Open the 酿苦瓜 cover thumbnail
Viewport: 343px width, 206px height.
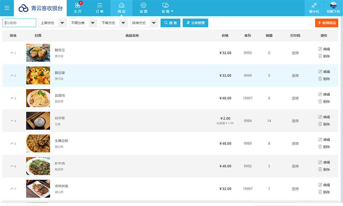[38, 53]
